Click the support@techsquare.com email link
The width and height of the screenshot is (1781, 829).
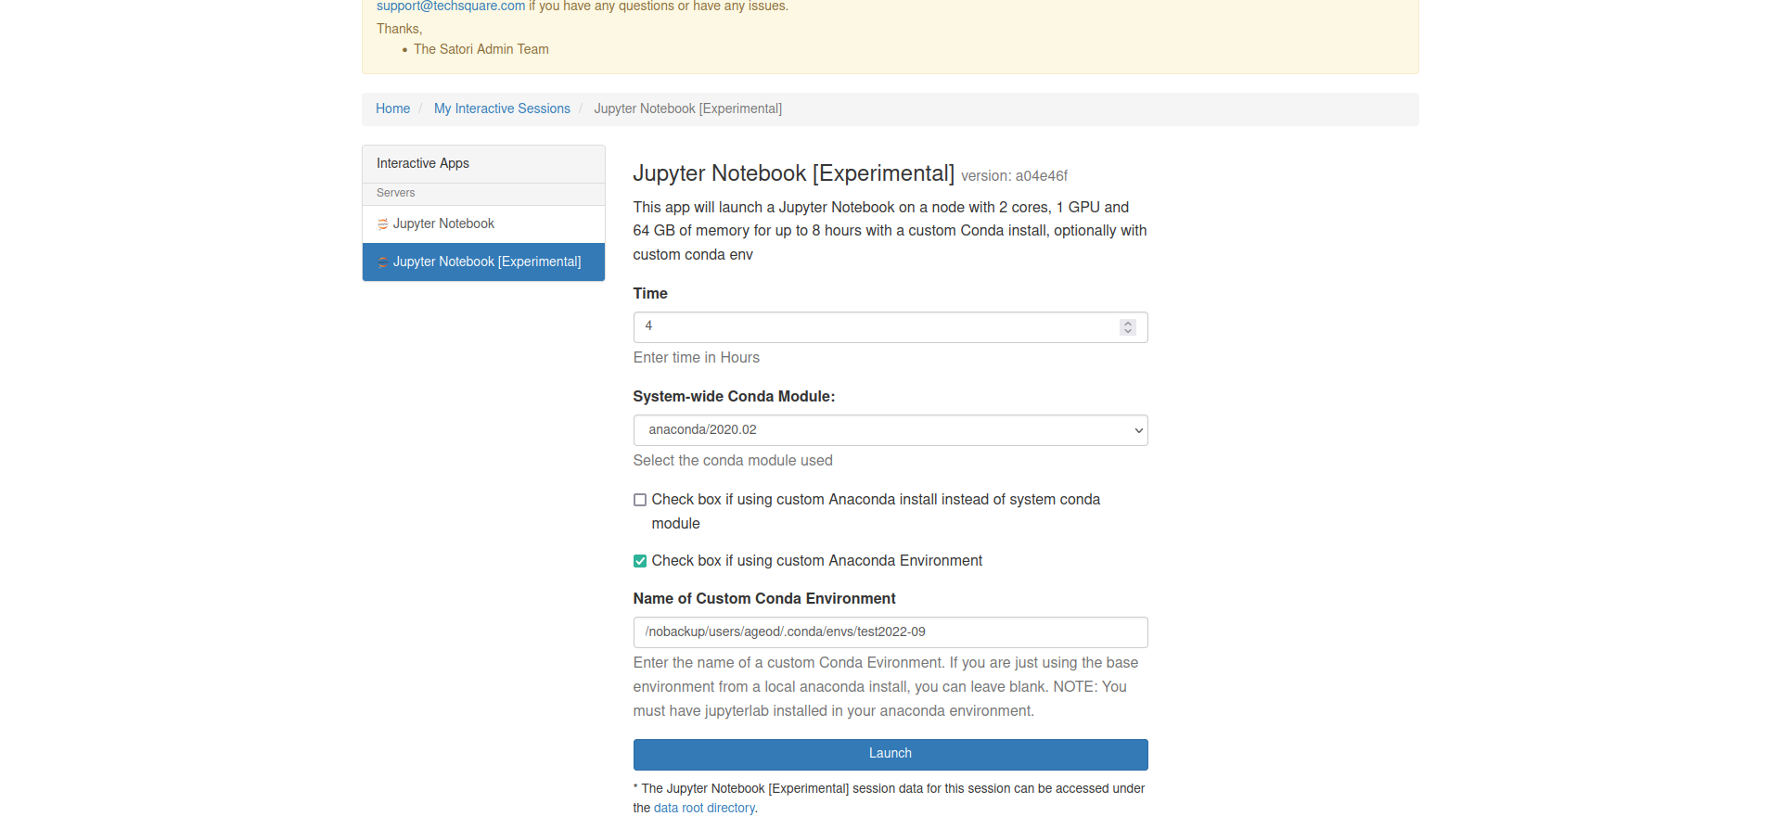[451, 6]
